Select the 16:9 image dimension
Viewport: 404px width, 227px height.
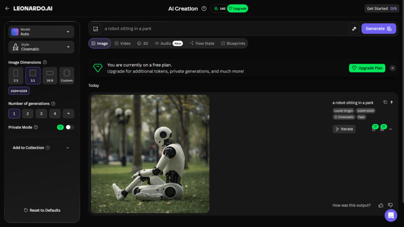50,76
